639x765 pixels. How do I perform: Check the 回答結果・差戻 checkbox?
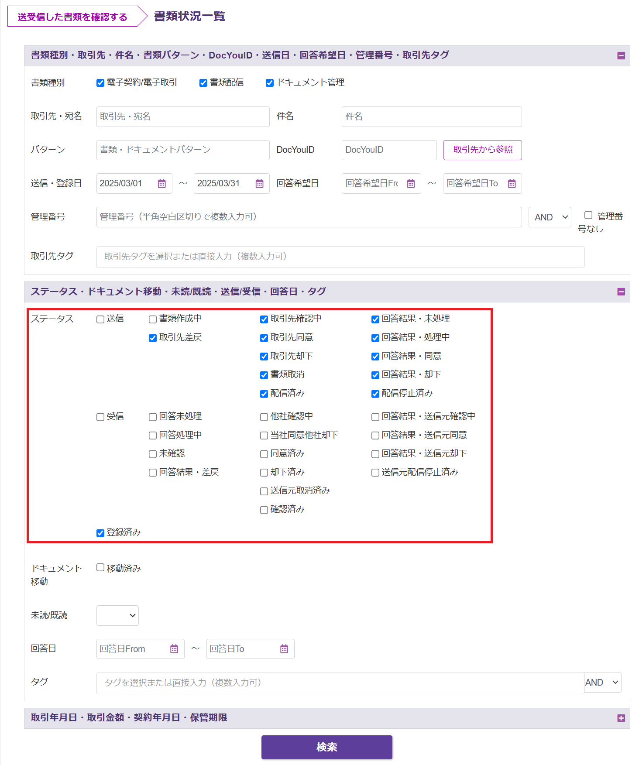[x=153, y=473]
